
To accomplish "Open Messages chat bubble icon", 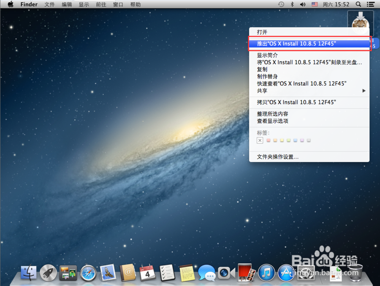I will coord(207,273).
